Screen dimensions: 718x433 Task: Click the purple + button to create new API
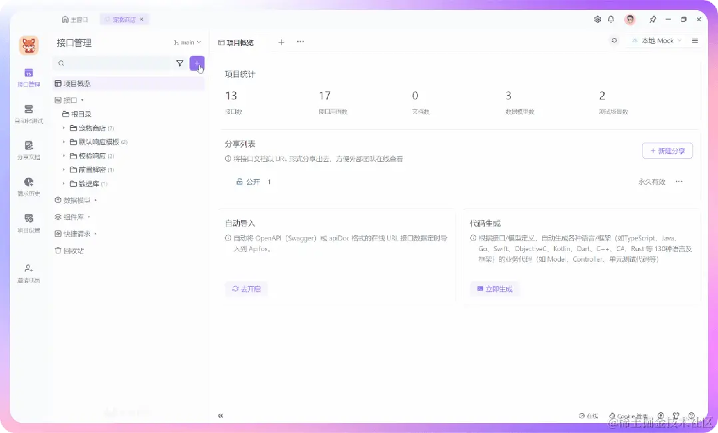tap(196, 62)
